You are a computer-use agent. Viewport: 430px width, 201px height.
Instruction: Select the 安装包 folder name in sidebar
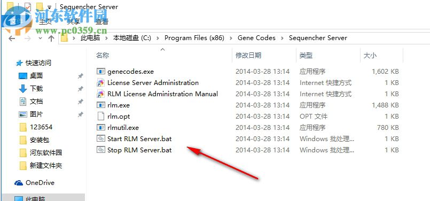tap(40, 140)
